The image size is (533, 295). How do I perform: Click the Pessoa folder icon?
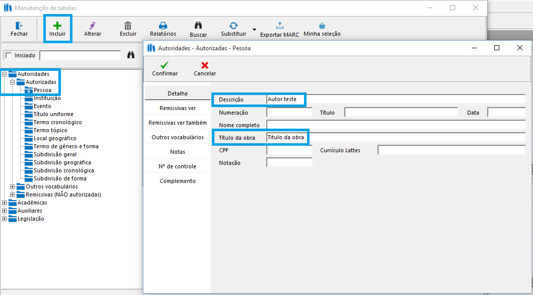click(29, 90)
